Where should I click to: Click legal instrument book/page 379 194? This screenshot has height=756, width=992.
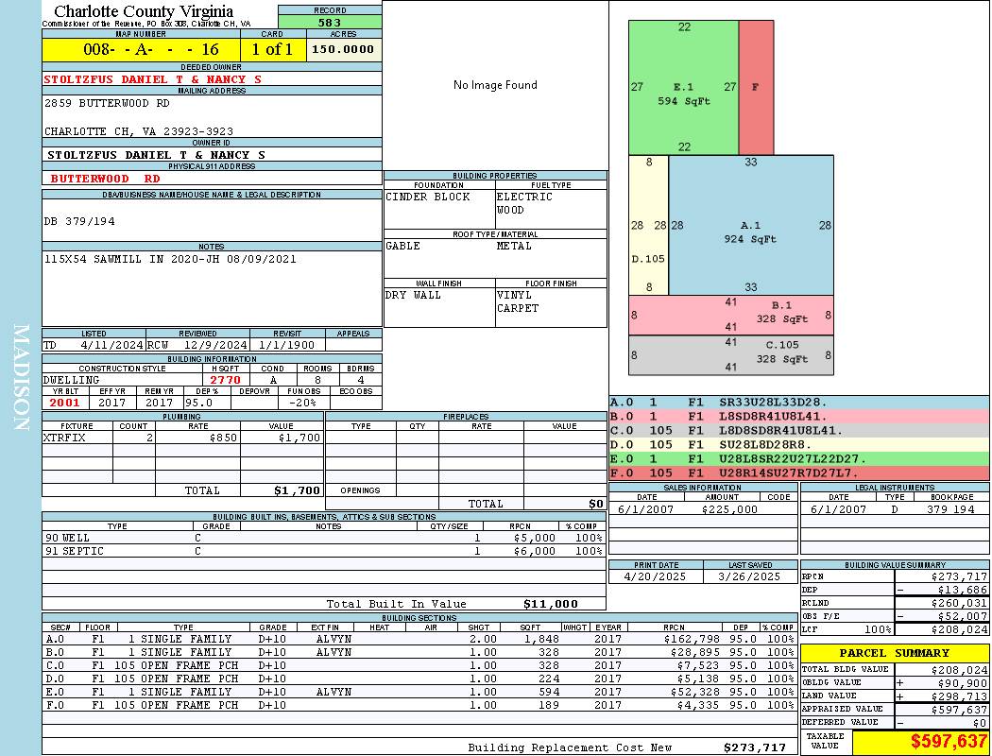coord(950,509)
